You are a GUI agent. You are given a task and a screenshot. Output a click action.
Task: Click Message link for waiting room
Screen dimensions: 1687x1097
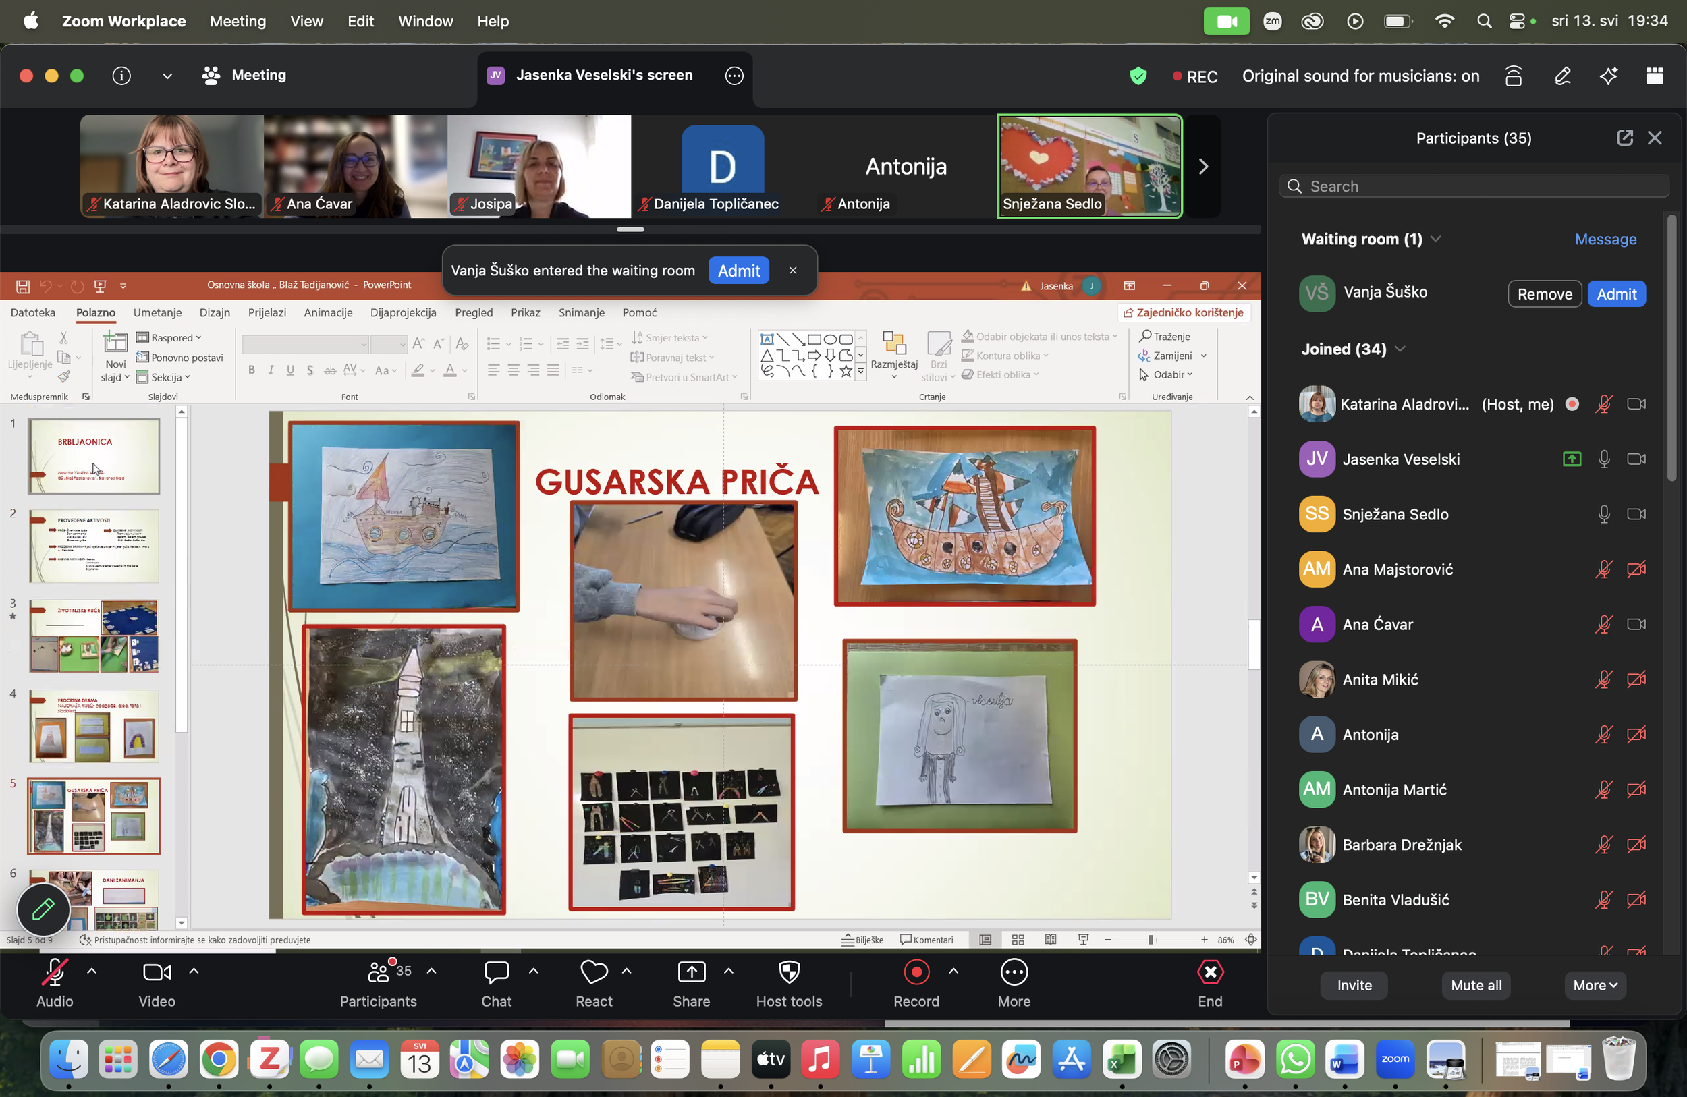click(1605, 239)
